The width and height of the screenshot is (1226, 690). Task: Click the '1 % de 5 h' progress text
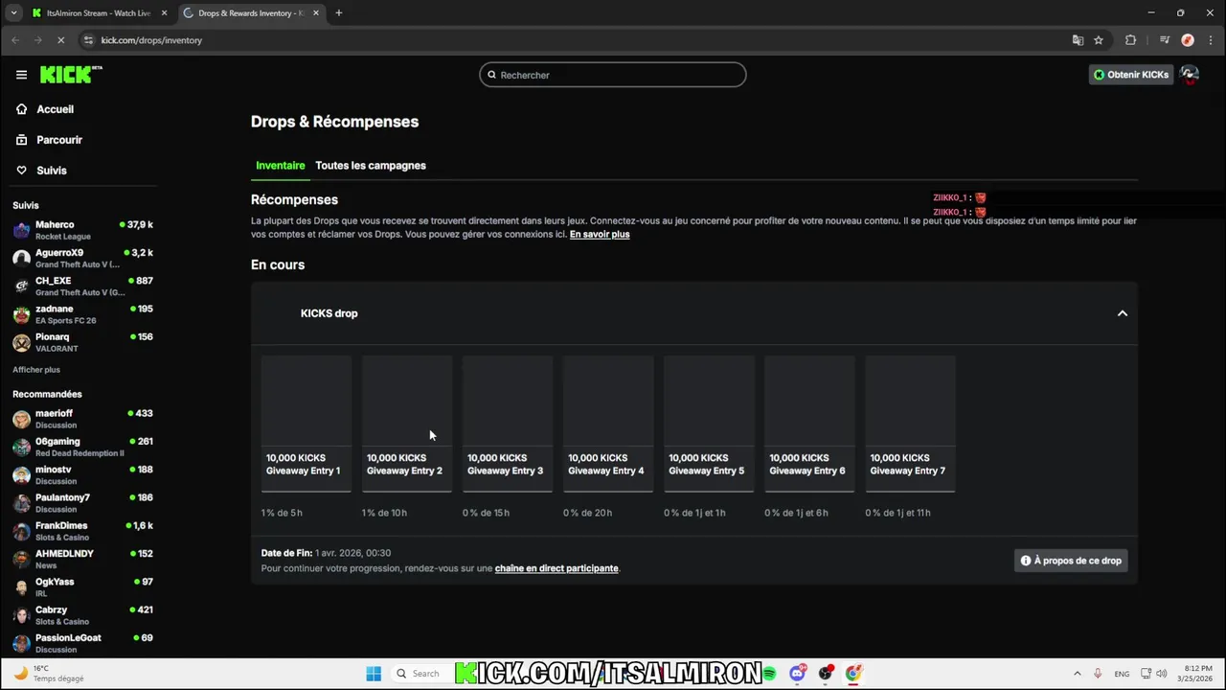click(x=282, y=513)
